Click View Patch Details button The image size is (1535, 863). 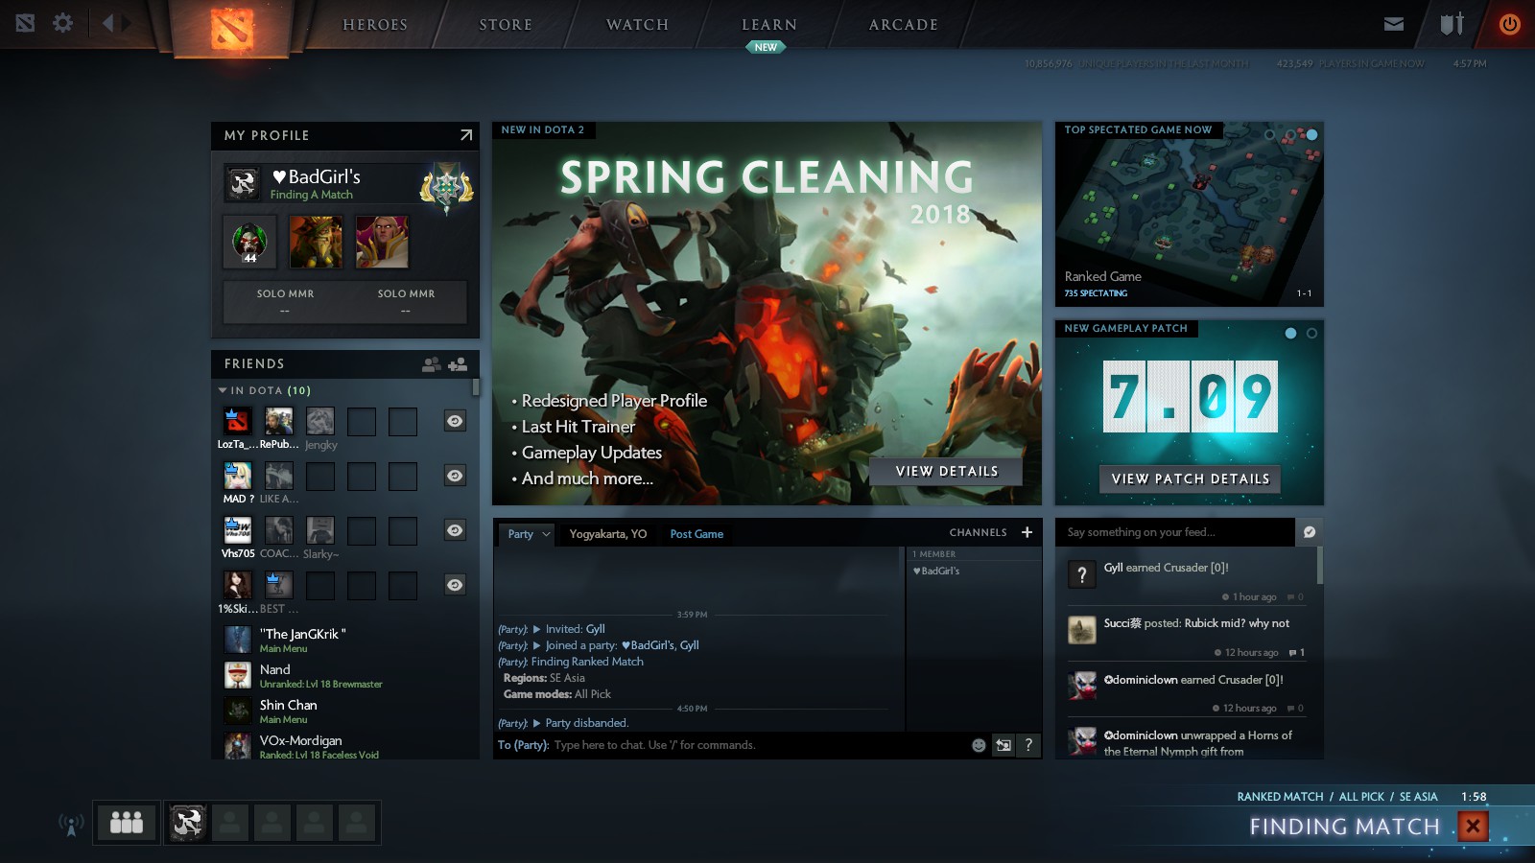(1191, 478)
